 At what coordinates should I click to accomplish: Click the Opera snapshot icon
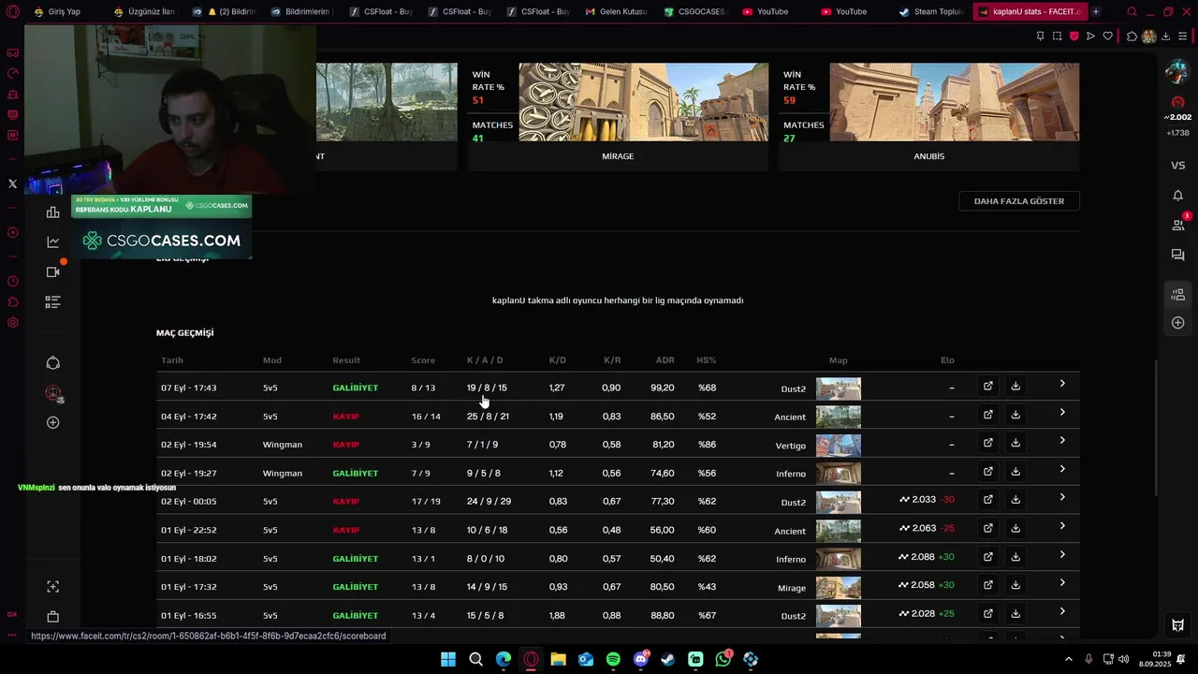[x=1057, y=37]
